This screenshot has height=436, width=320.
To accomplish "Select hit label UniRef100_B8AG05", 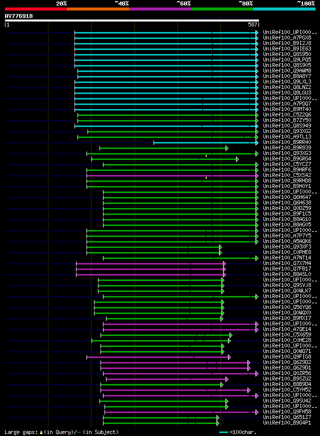I will 287,224.
